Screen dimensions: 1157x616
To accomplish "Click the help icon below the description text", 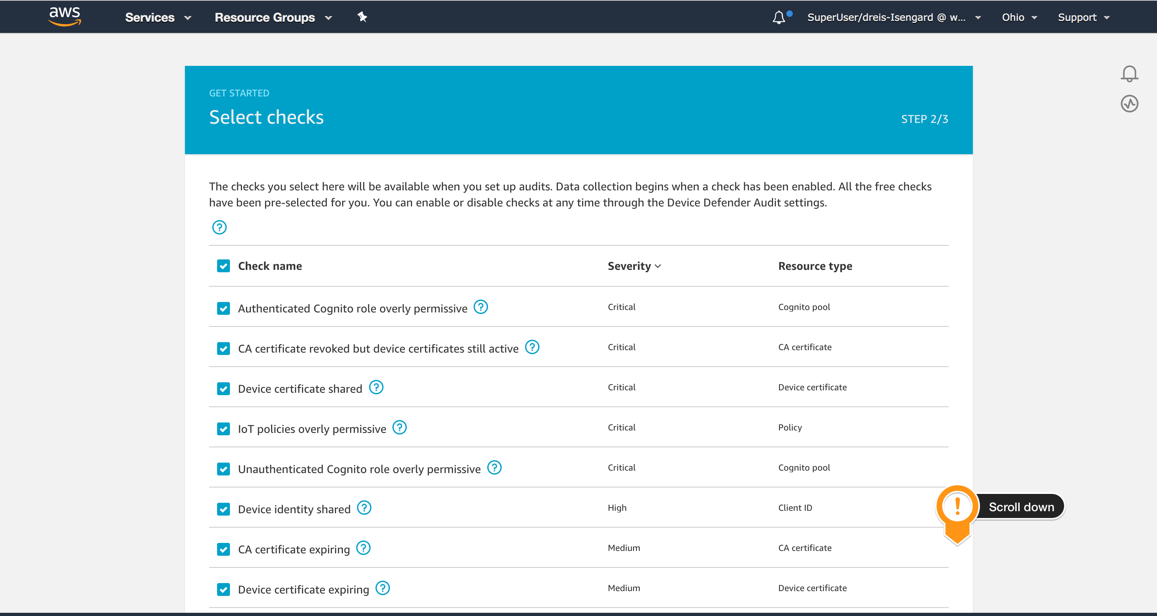I will point(219,227).
